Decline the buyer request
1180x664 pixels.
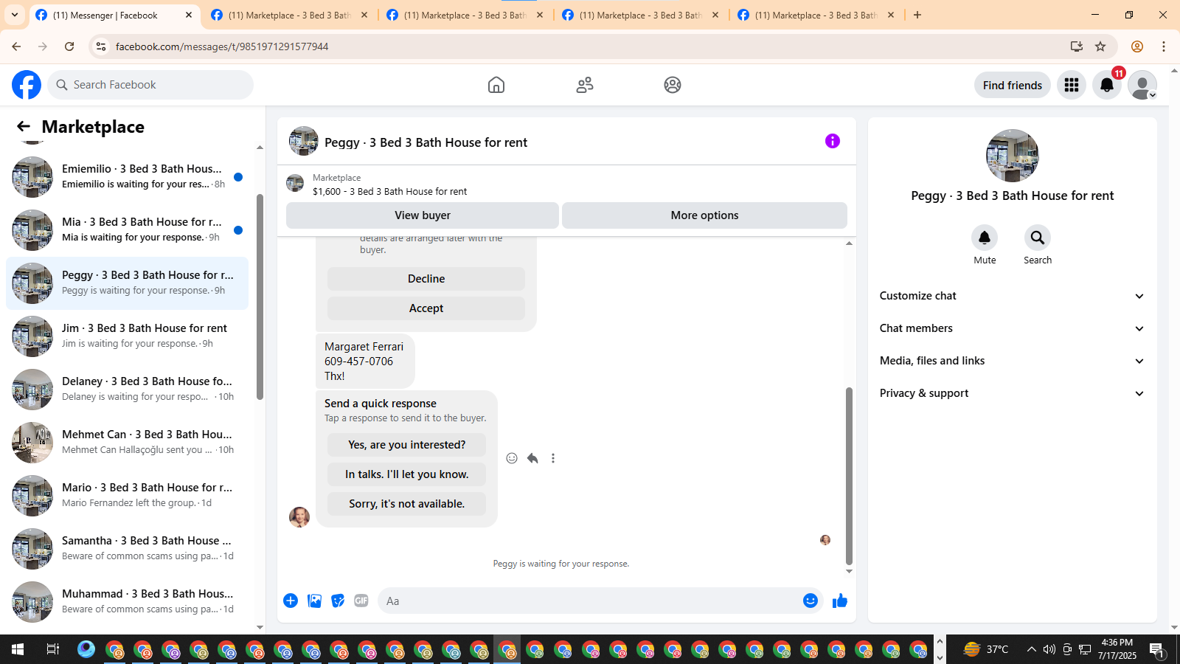click(x=426, y=279)
